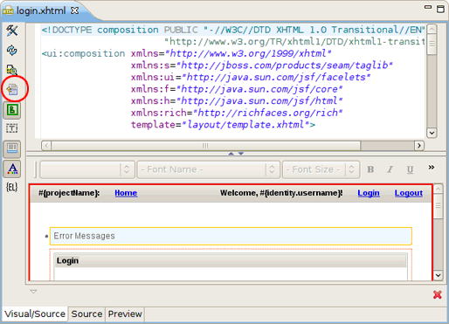Click the red X icon at bottom right
This screenshot has height=324, width=449.
click(438, 295)
